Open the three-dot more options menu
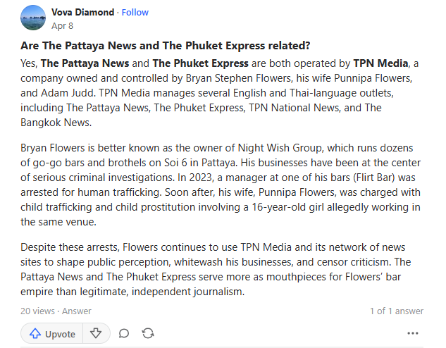Viewport: 446px width, 348px height. point(413,333)
